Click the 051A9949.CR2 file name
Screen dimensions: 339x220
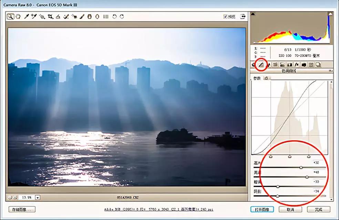click(128, 197)
